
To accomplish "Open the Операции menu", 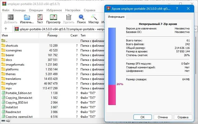I will tap(36, 10).
